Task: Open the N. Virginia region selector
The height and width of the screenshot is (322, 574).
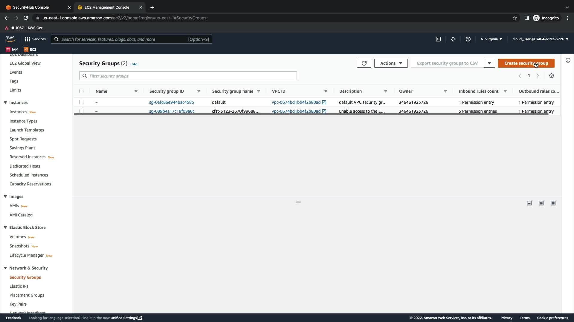Action: pyautogui.click(x=491, y=39)
